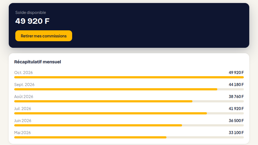Select the Mai 2026 month label
This screenshot has height=145, width=258.
point(22,132)
